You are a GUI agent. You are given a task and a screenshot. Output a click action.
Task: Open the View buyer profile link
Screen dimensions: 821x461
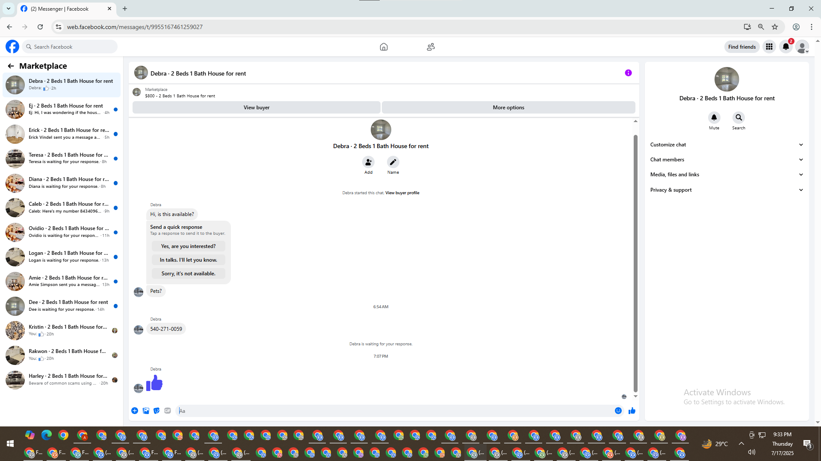click(x=402, y=193)
